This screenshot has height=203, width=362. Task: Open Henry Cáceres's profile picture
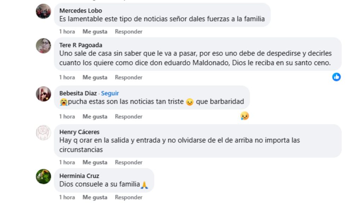[x=43, y=132]
